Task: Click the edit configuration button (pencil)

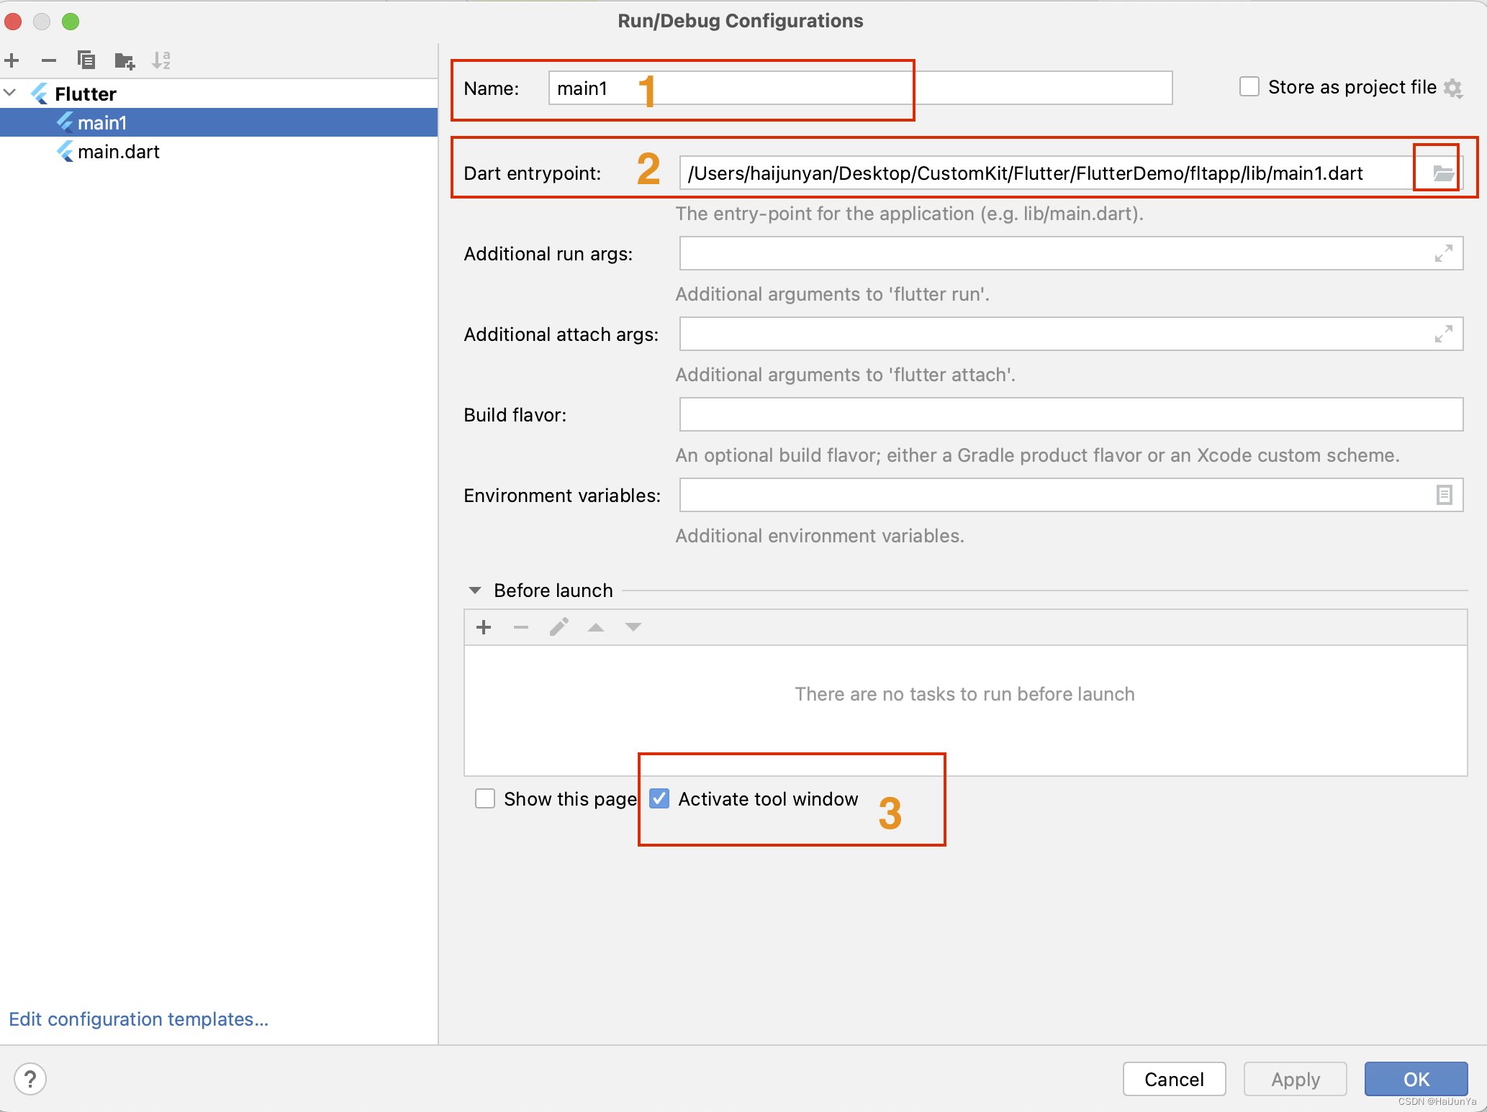Action: [x=559, y=627]
